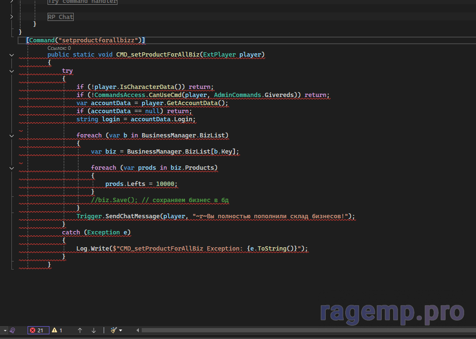Click the yellow warning count indicator
This screenshot has width=476, height=339.
click(x=57, y=330)
